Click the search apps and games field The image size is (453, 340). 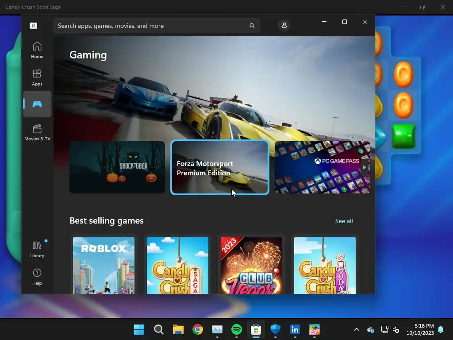tap(157, 26)
